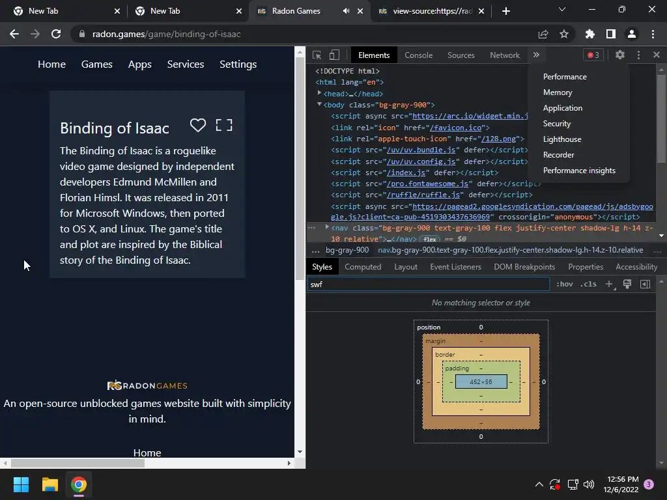
Task: Select Memory from the overflow menu
Action: tap(558, 92)
